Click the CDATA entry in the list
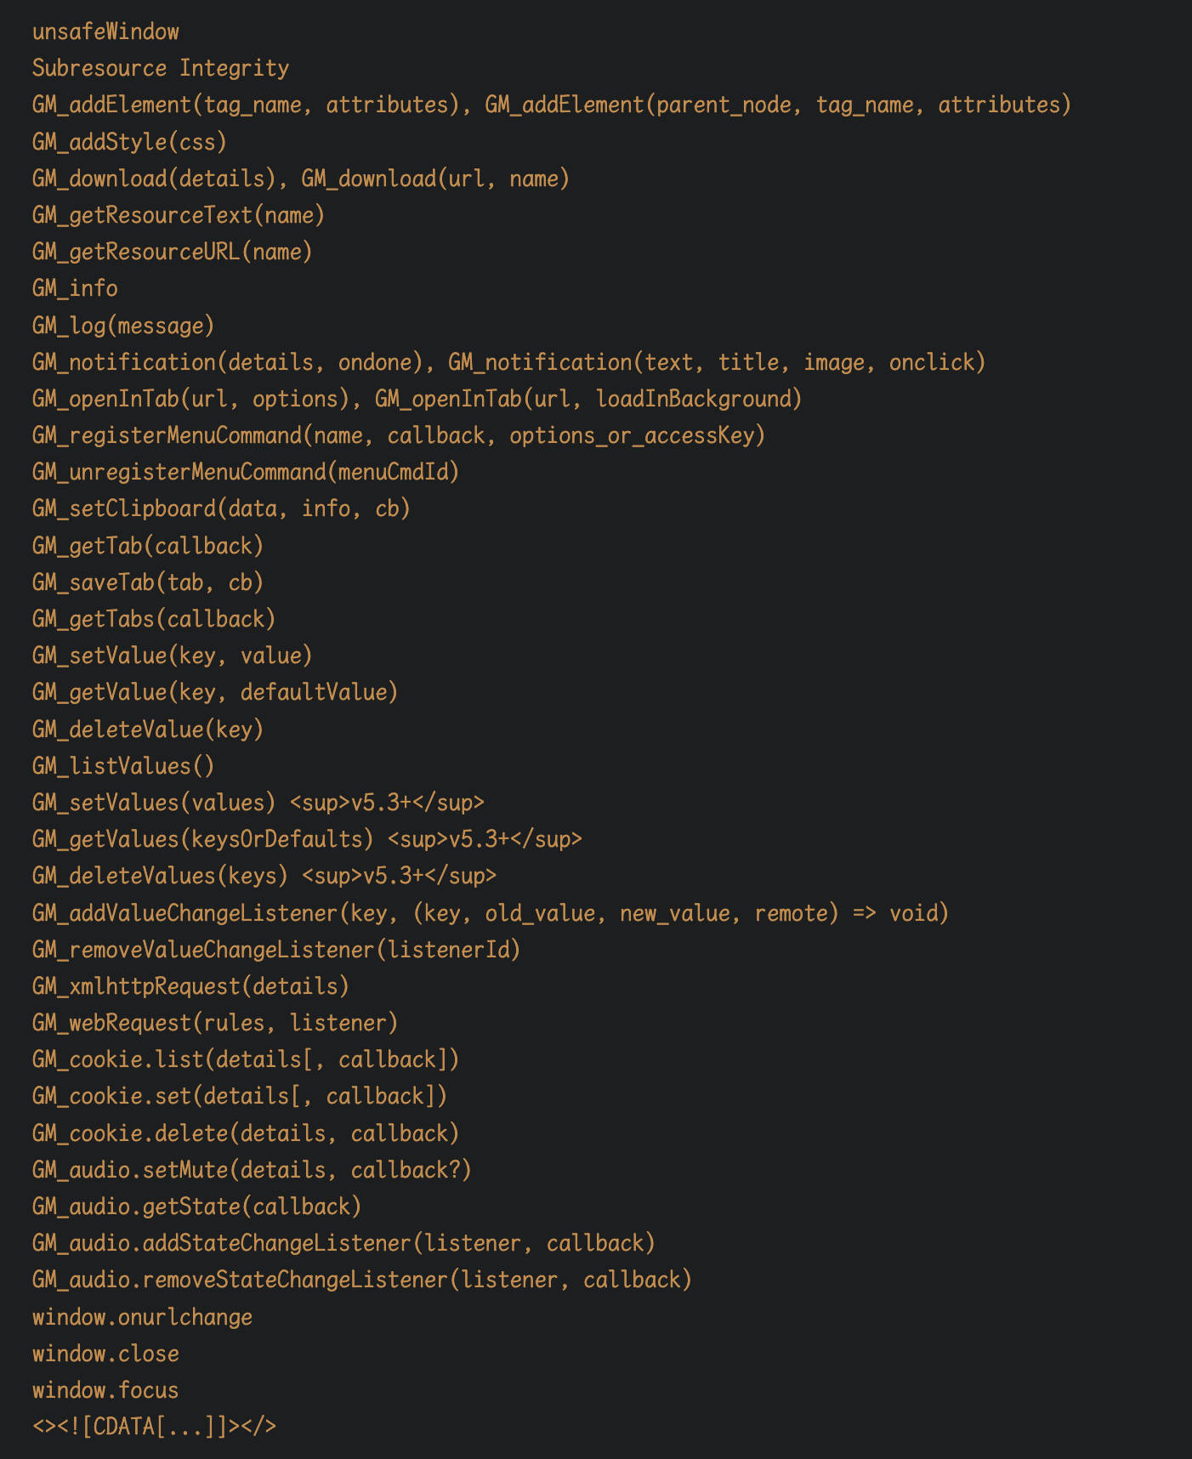This screenshot has height=1459, width=1192. pyautogui.click(x=154, y=1428)
